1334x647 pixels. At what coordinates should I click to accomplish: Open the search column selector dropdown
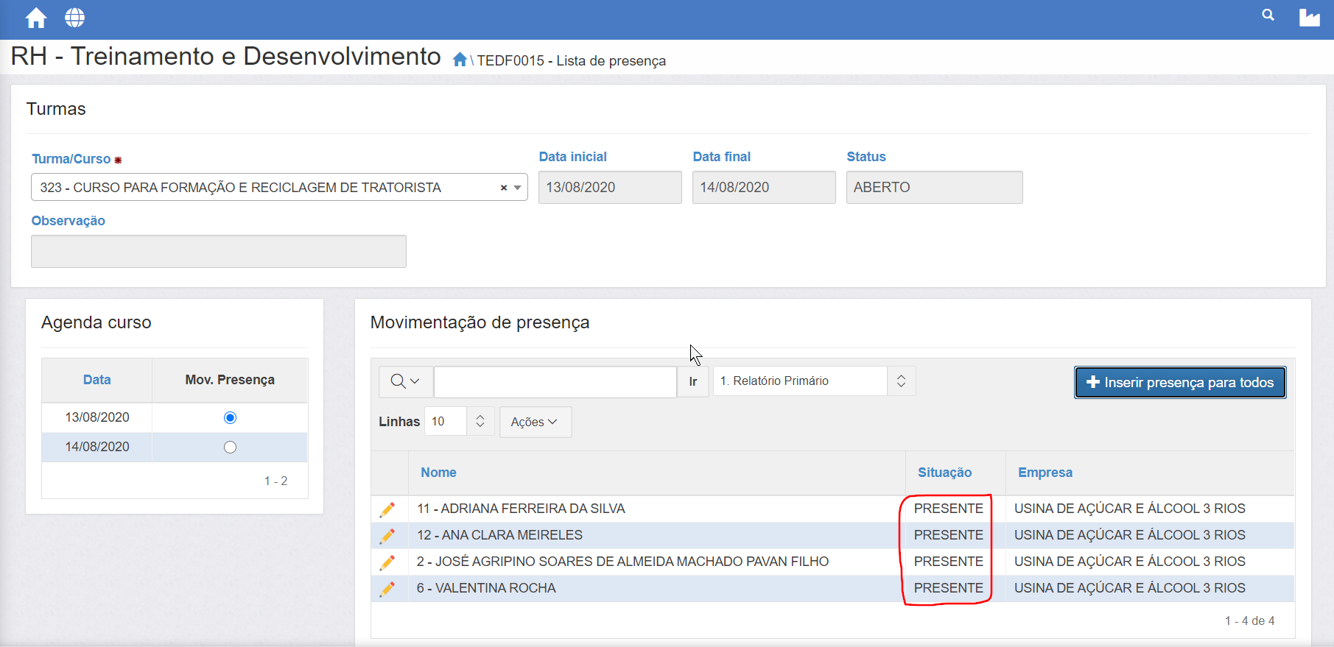pos(405,381)
